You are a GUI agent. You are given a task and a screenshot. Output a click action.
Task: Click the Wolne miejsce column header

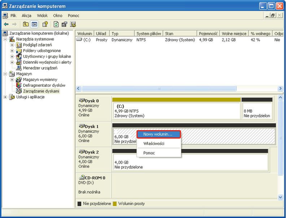coord(233,34)
